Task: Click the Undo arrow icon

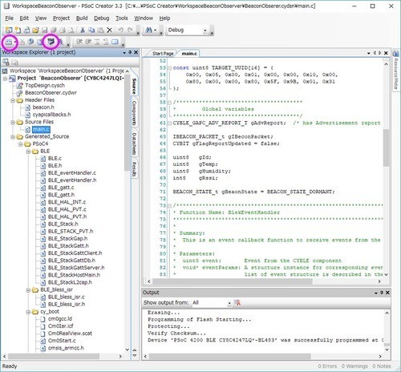Action: click(x=121, y=30)
